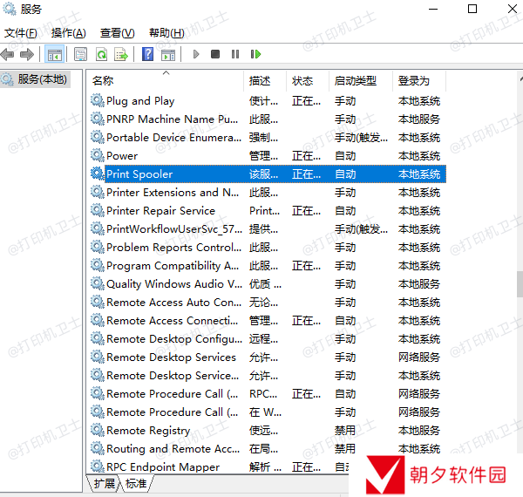Click 网络服务 login of Remote Desktop Services
Screen dimensions: 523x497
click(x=419, y=357)
